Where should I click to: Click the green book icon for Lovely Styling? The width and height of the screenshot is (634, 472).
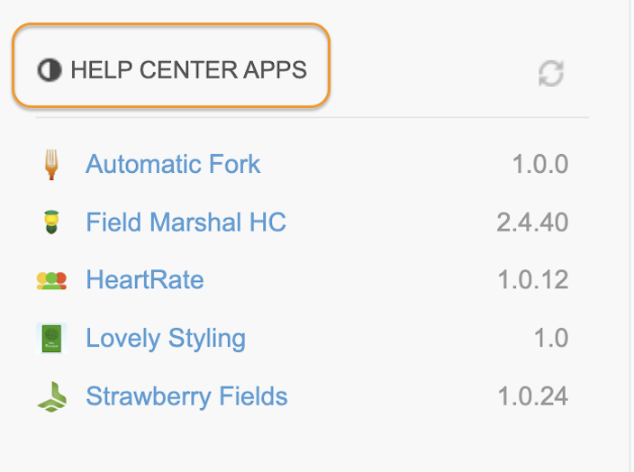[x=51, y=338]
